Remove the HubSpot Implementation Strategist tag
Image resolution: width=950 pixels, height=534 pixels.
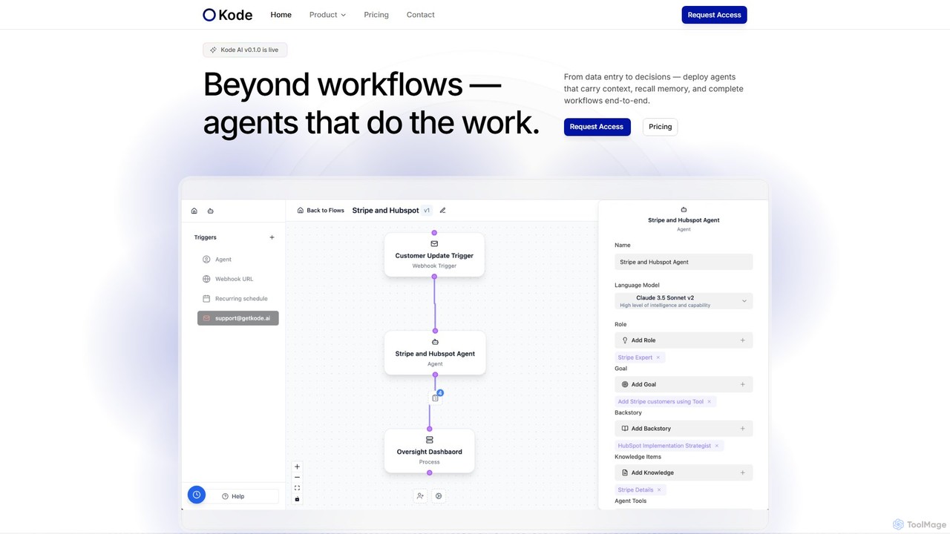click(717, 446)
